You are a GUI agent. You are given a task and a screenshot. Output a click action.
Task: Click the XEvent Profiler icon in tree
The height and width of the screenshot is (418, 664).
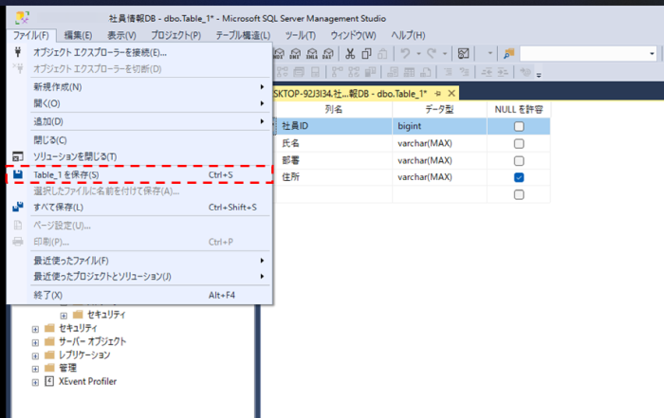click(49, 381)
